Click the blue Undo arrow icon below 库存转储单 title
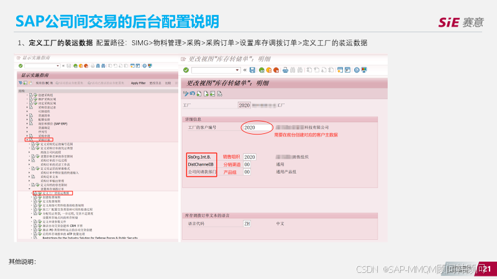This screenshot has height=279, width=497. click(x=193, y=94)
